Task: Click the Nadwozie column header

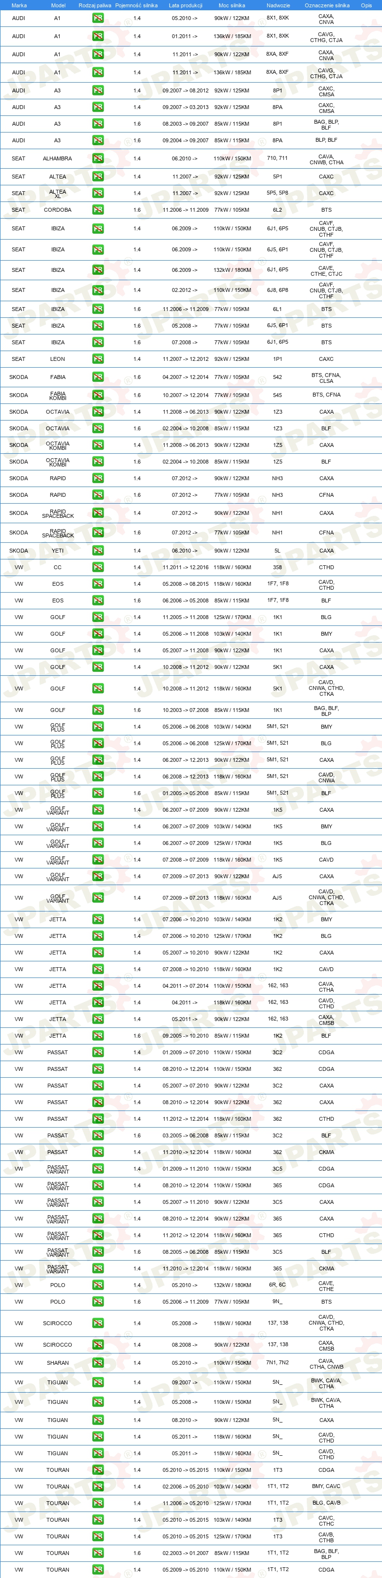Action: [x=278, y=5]
